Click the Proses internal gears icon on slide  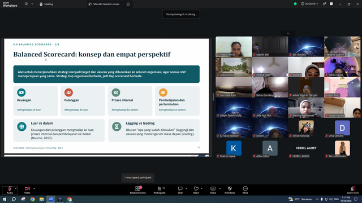point(116,92)
